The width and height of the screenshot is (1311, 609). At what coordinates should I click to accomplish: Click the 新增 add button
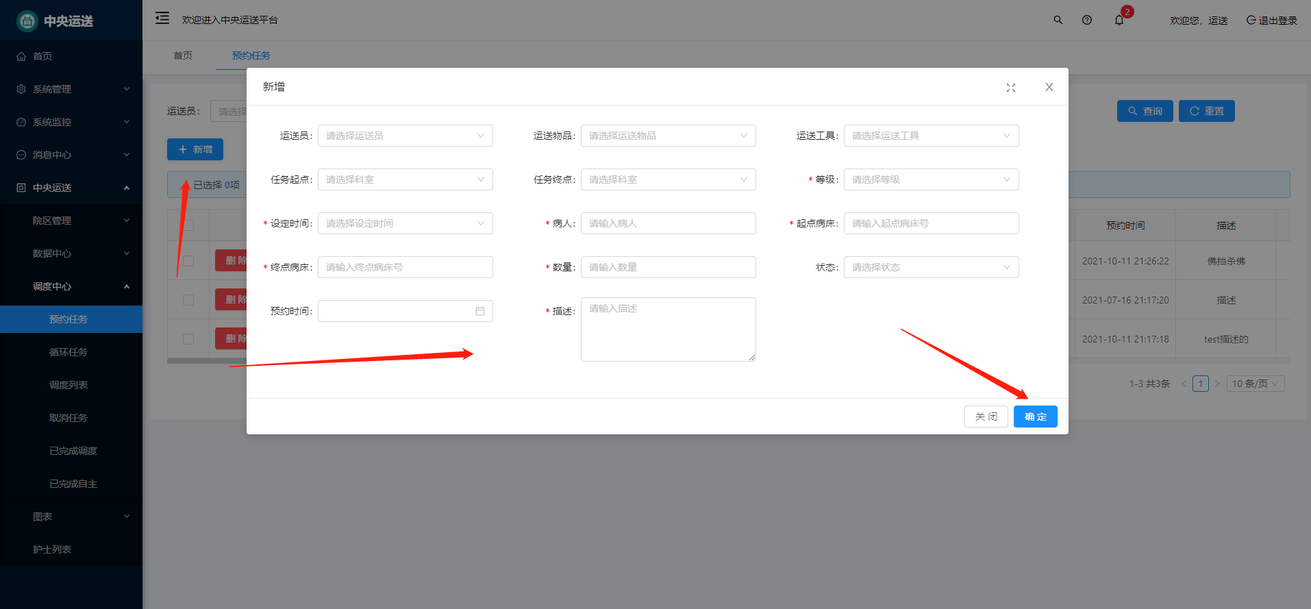coord(195,149)
